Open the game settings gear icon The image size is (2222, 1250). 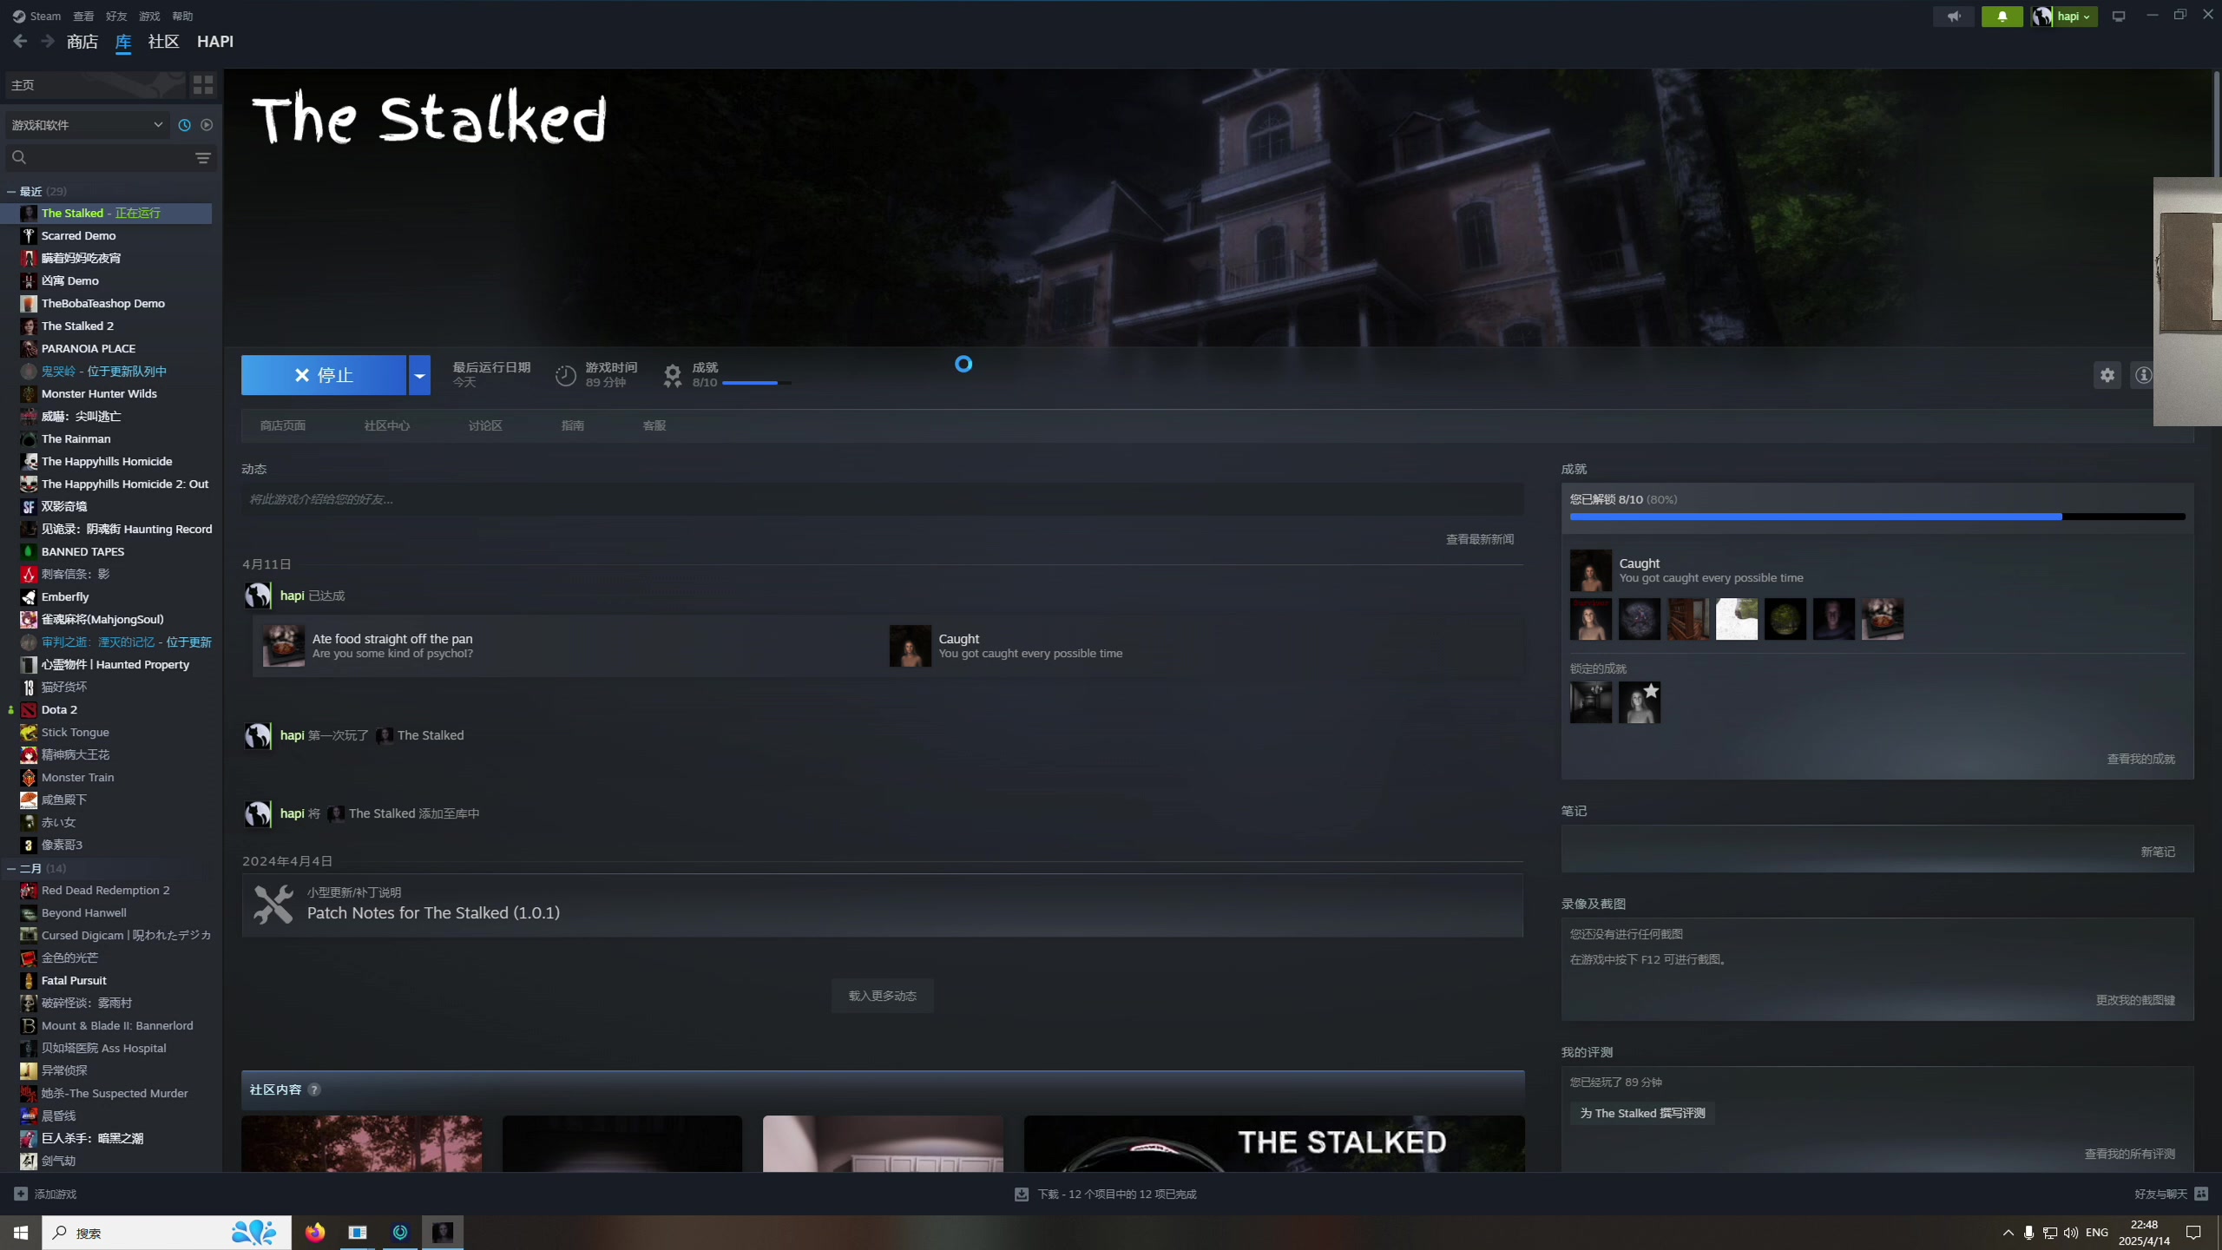pos(2107,375)
